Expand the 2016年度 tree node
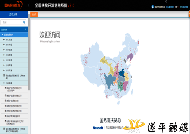The width and height of the screenshot is (190, 134). point(4,55)
